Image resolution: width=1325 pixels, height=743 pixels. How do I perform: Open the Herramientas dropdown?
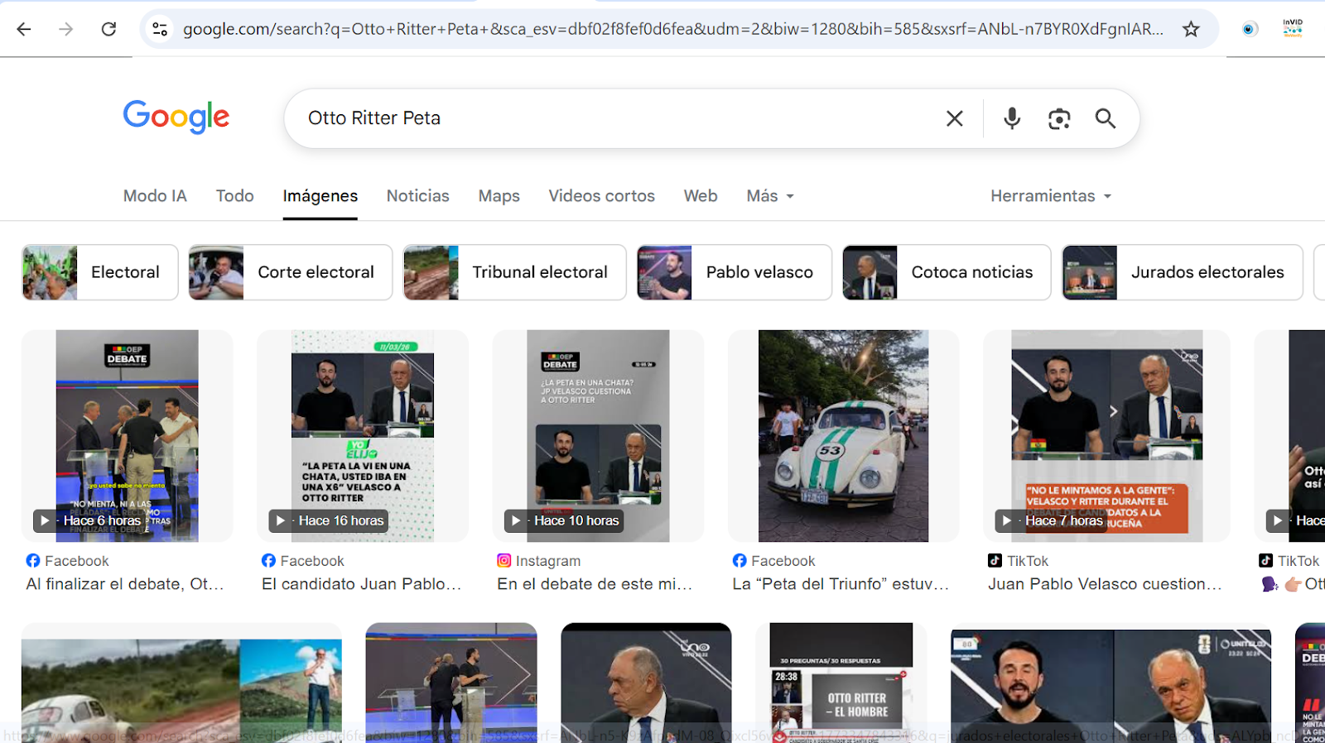(x=1050, y=196)
